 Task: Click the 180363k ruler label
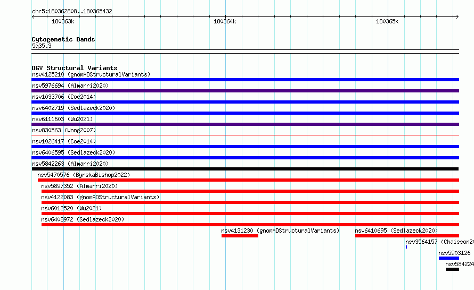click(63, 21)
